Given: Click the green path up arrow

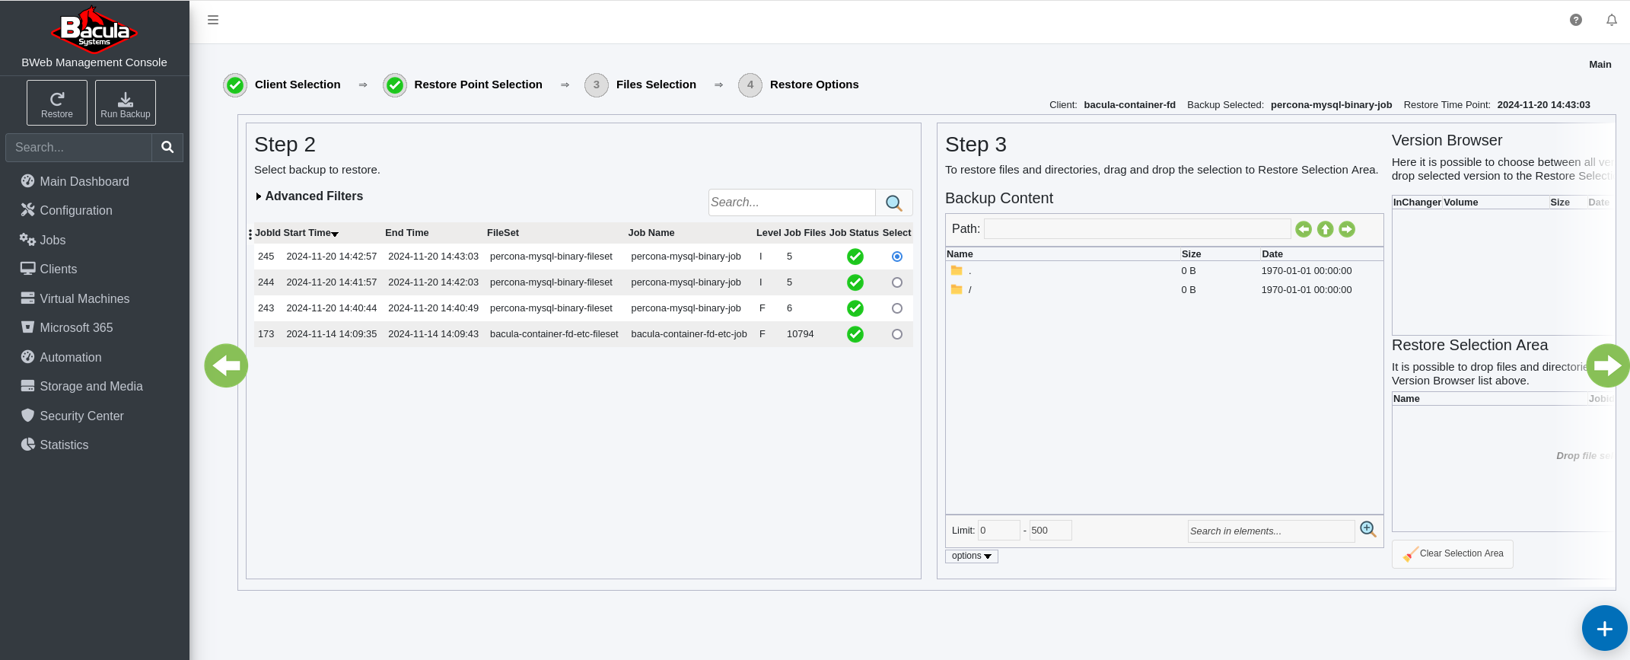Looking at the screenshot, I should [x=1326, y=229].
